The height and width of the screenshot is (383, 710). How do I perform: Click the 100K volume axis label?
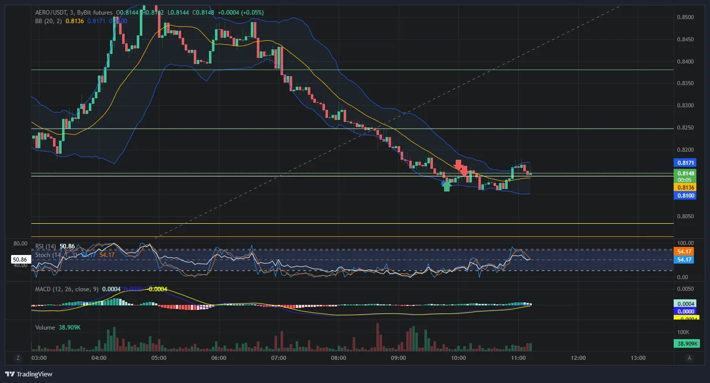click(x=683, y=332)
